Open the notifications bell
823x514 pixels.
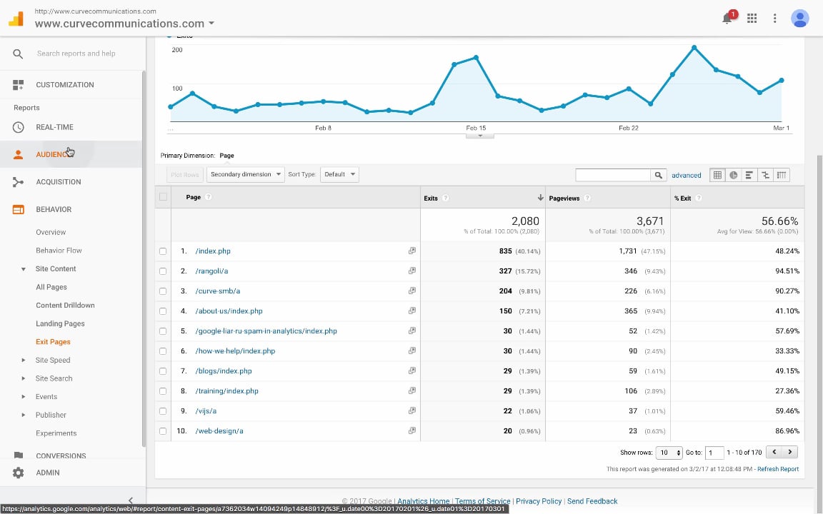[727, 19]
